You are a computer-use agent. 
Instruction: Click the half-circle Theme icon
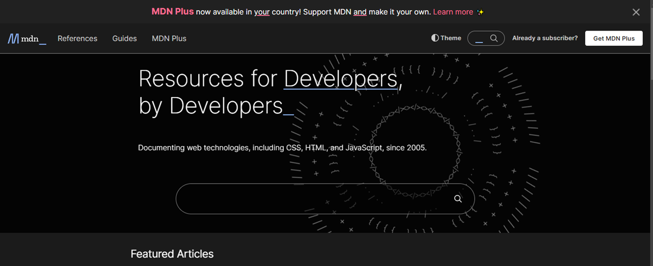pyautogui.click(x=435, y=38)
